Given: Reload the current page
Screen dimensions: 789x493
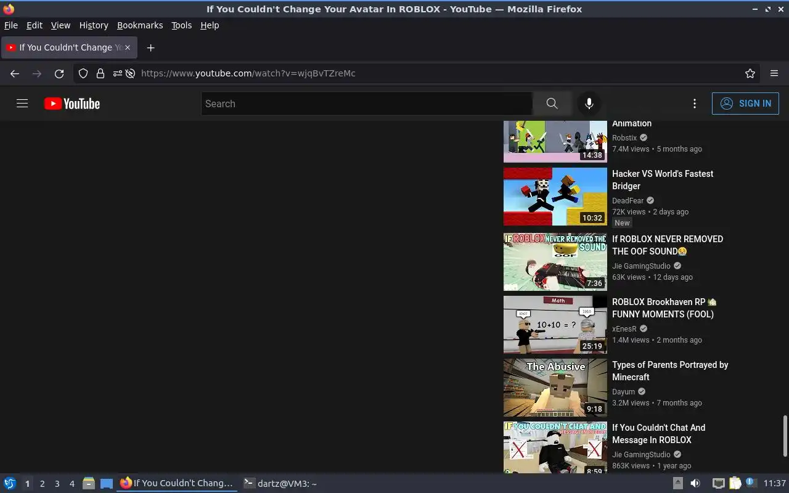Looking at the screenshot, I should click(59, 73).
